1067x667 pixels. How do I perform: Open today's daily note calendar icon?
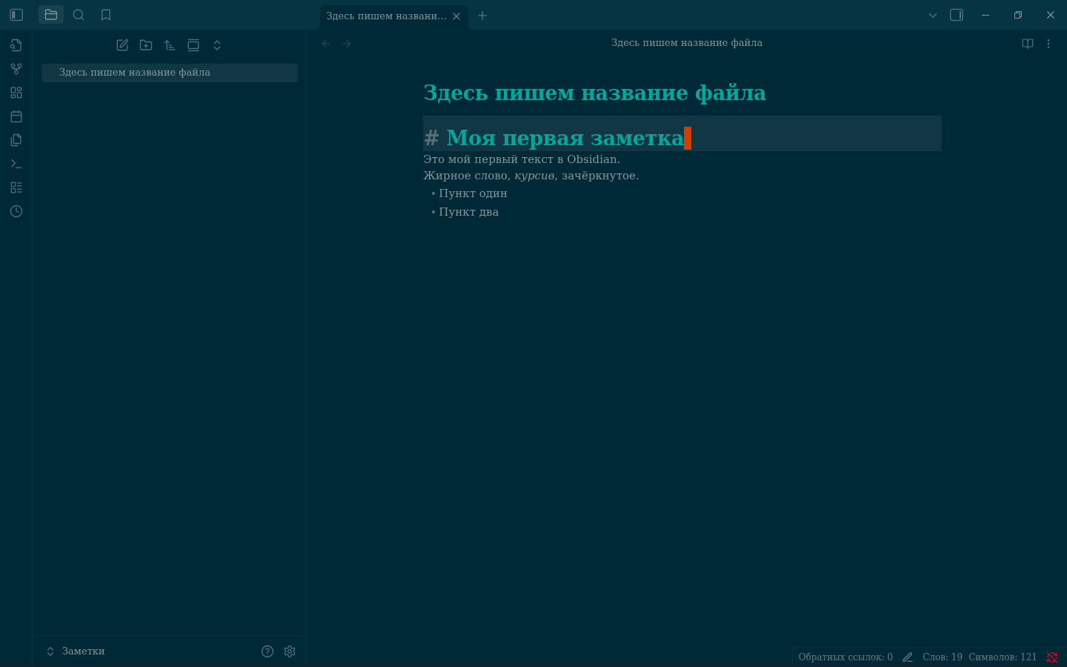pos(16,116)
